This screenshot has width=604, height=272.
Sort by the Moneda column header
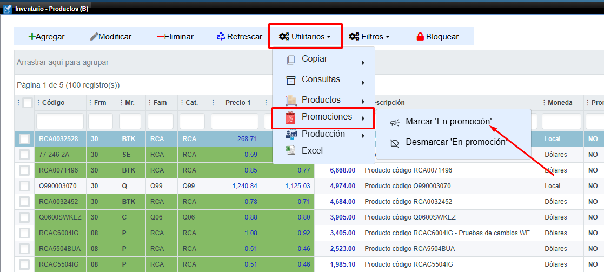560,103
